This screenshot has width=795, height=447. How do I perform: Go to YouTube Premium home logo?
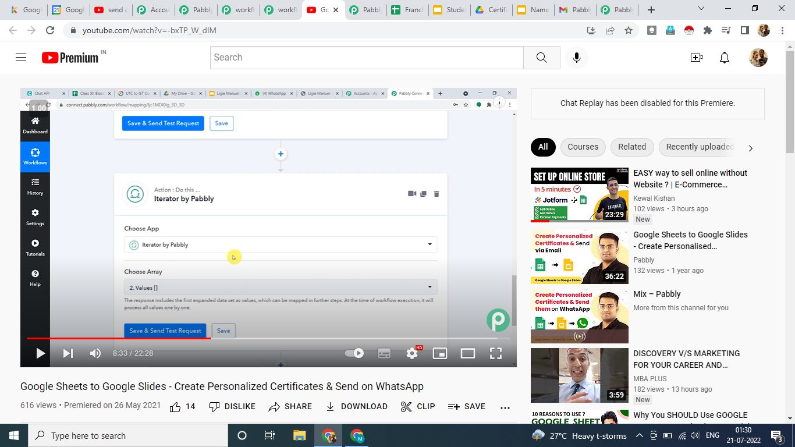pos(70,58)
